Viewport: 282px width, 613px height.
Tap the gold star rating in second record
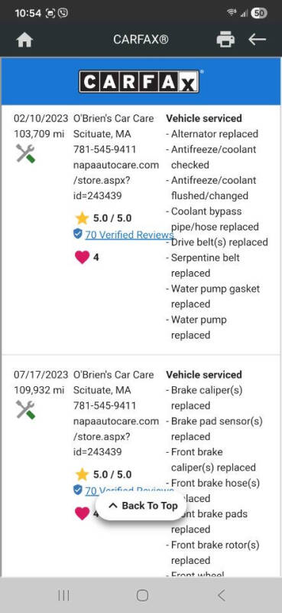[x=82, y=474]
